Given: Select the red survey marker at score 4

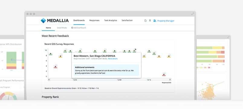Looking at the screenshot, I should 56,67.
